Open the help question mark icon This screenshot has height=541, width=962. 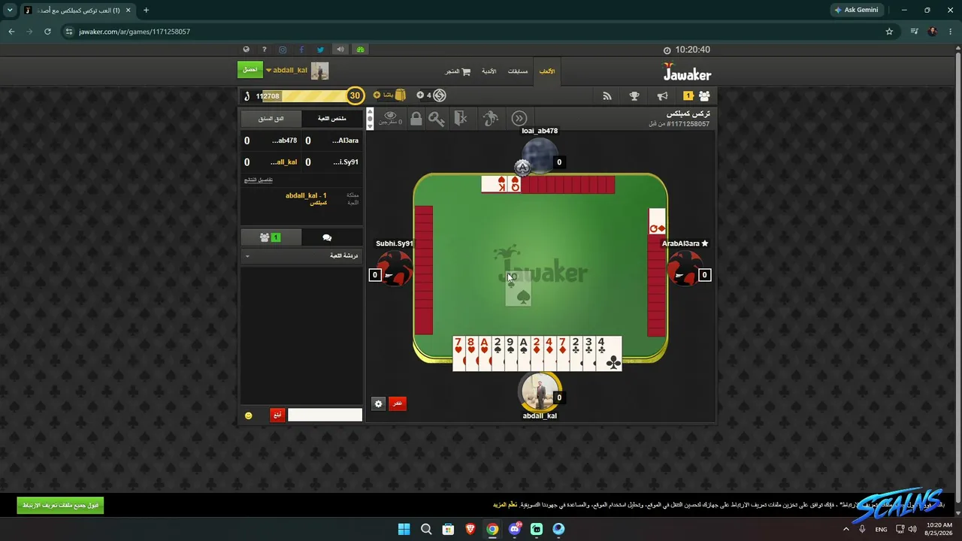point(265,50)
